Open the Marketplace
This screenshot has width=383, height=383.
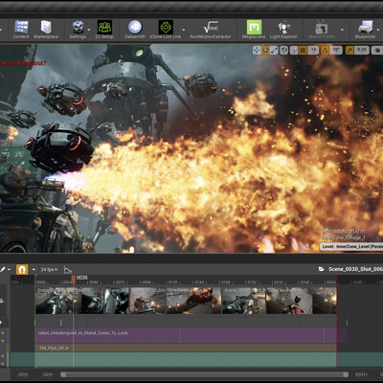coord(46,30)
